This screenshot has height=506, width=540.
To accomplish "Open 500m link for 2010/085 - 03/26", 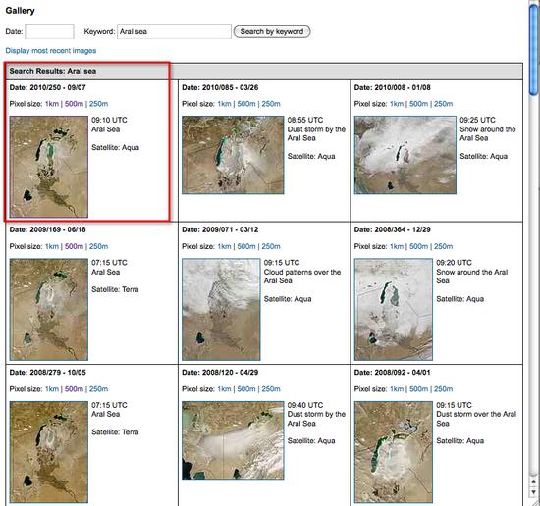I will click(246, 104).
